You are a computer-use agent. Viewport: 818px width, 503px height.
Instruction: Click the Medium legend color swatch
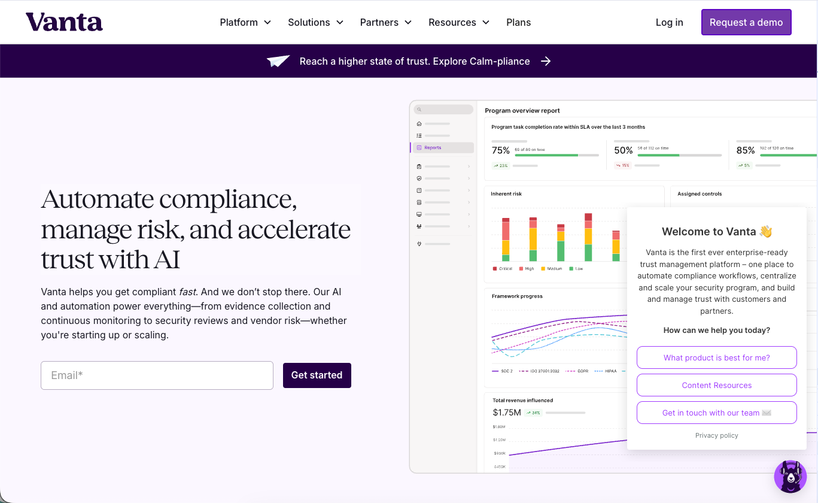pos(543,269)
